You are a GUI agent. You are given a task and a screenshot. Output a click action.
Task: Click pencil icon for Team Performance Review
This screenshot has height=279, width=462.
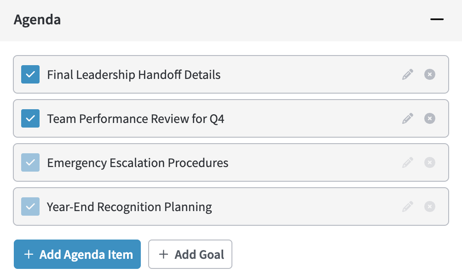pos(408,118)
